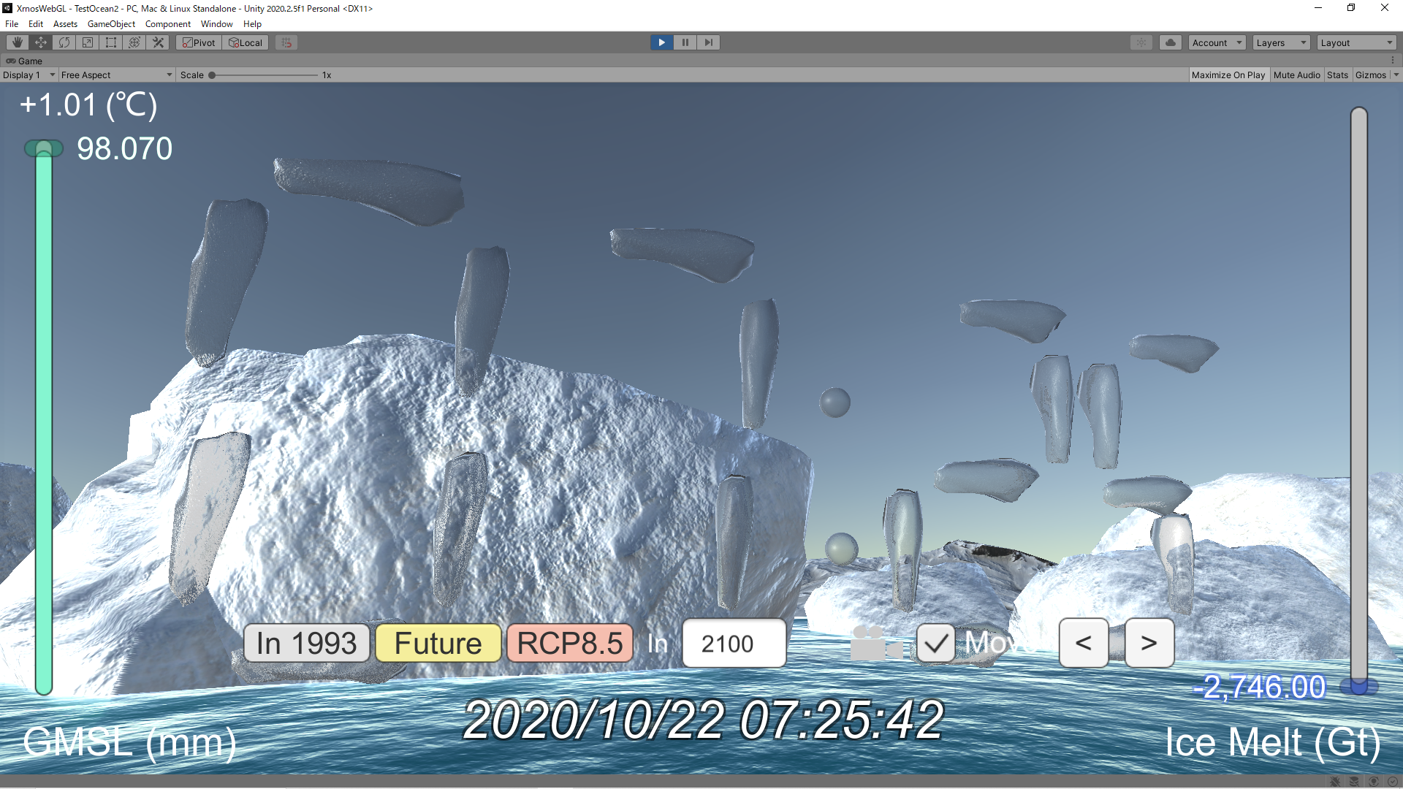Select the Rotate tool
Screen dimensions: 1403x789
pos(64,42)
